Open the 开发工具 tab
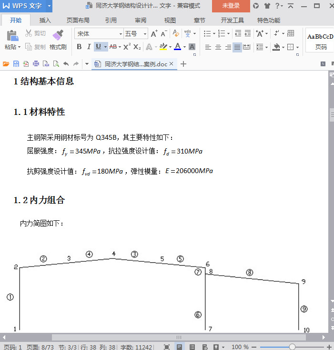The image size is (334, 350). pos(233,21)
